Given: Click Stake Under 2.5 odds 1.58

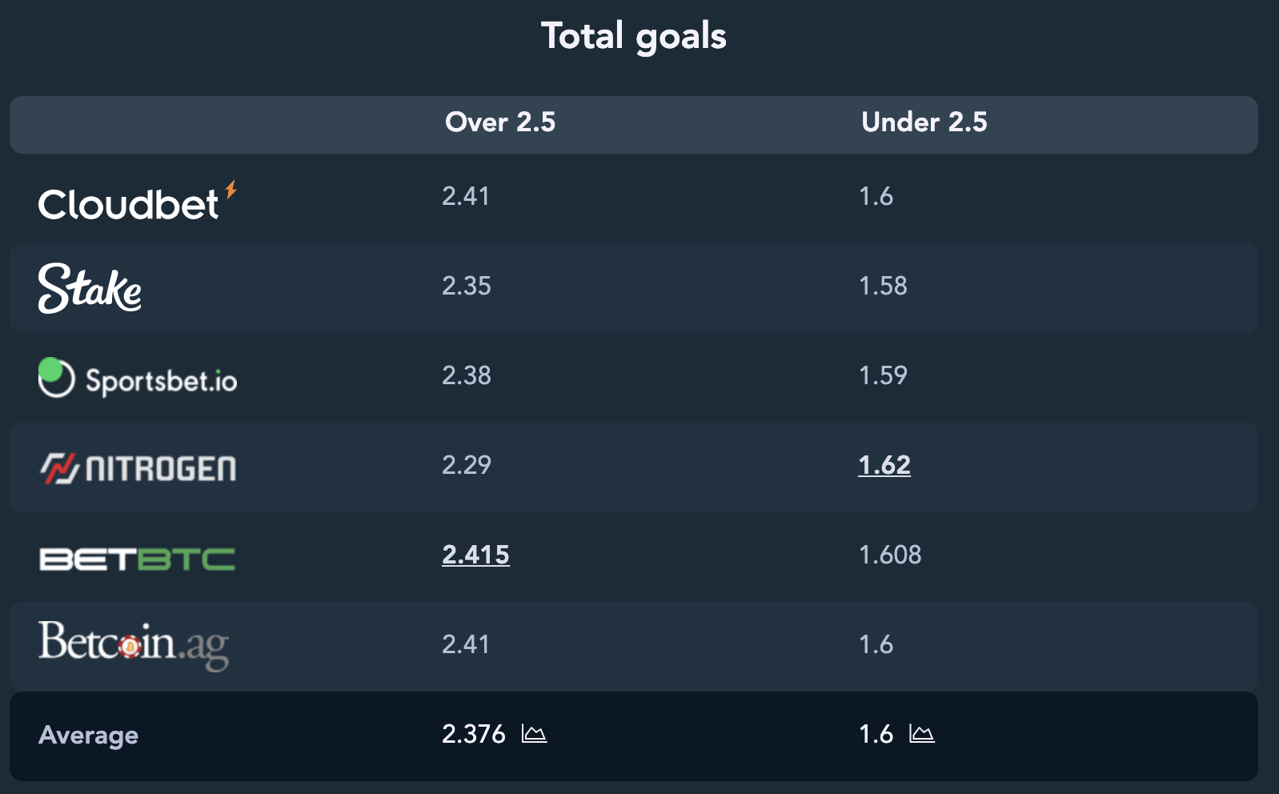Looking at the screenshot, I should (883, 286).
